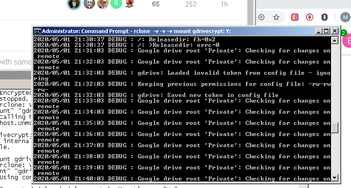Click the 'Loaded invalid token' log line
Screen dimensions: 351x188
pos(182,75)
